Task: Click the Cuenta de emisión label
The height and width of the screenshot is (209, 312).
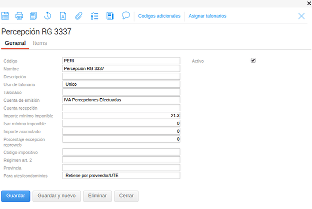Action: point(21,100)
